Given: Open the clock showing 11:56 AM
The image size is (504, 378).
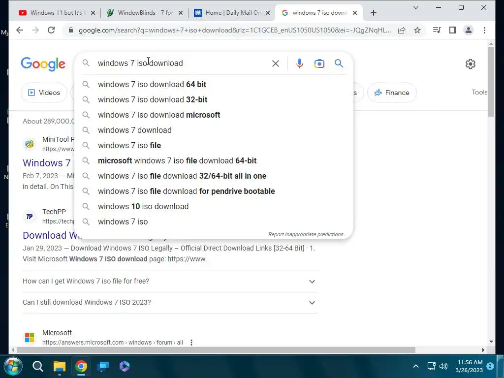Looking at the screenshot, I should (469, 366).
